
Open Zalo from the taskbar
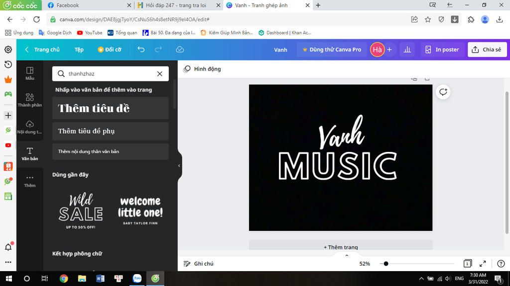tap(137, 279)
